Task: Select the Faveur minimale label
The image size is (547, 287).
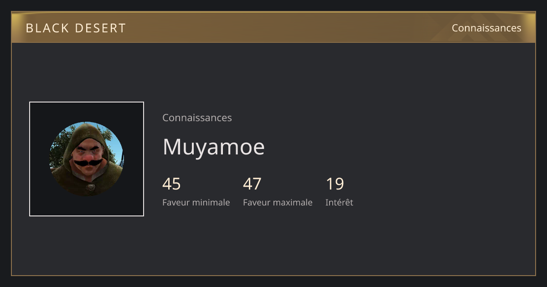Action: coord(196,202)
